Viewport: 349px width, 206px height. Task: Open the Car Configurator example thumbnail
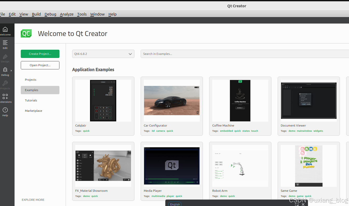(172, 100)
